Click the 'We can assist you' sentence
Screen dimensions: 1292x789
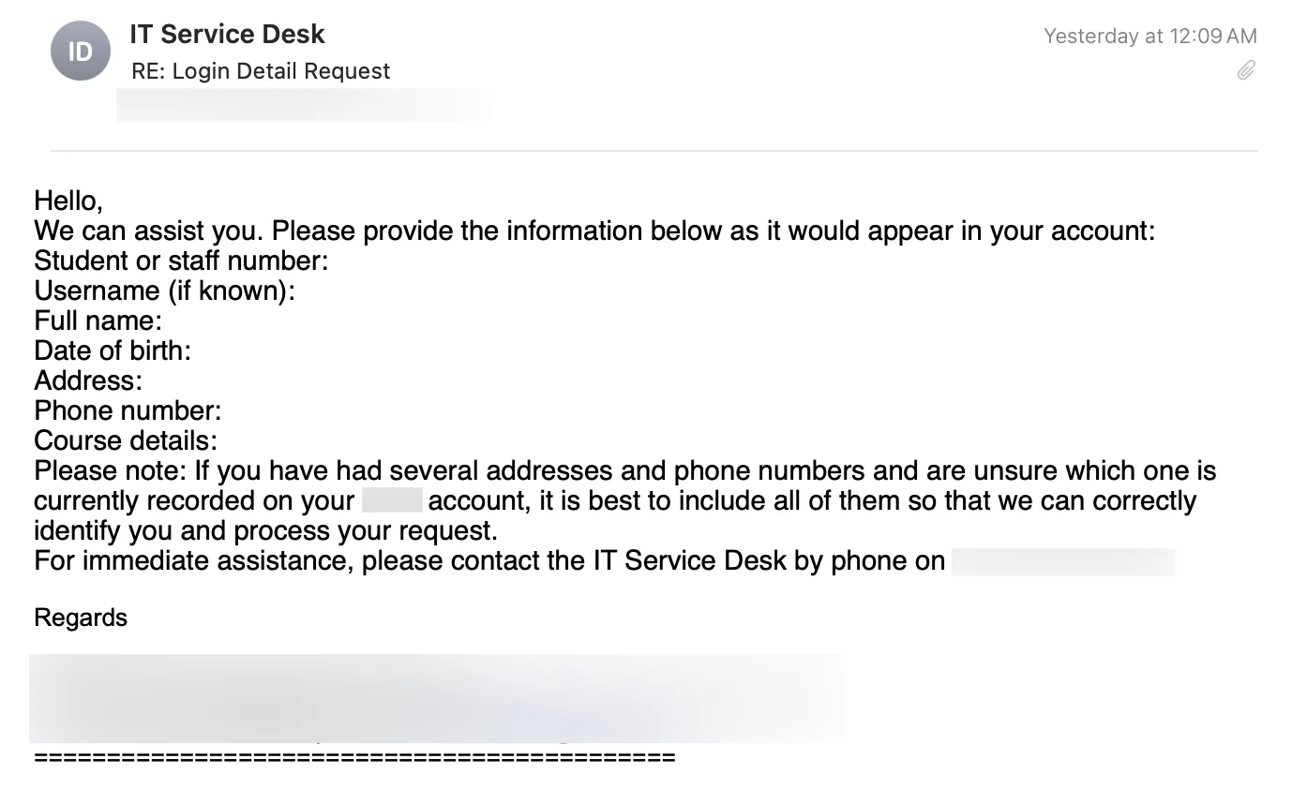point(593,231)
